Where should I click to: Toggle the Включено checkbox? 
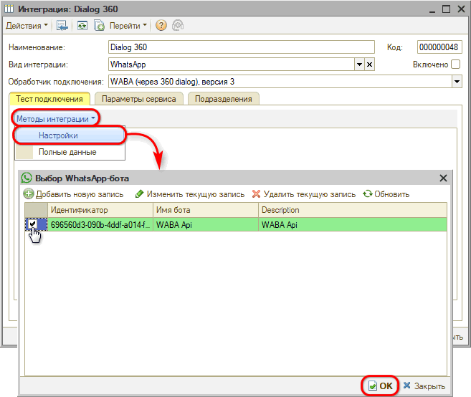(x=455, y=64)
